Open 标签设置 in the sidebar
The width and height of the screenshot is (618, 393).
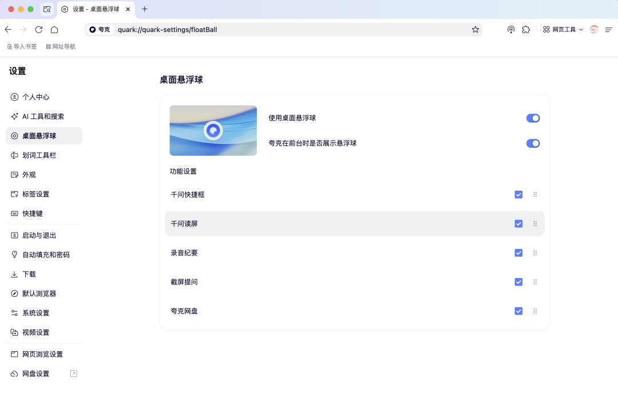coord(44,194)
